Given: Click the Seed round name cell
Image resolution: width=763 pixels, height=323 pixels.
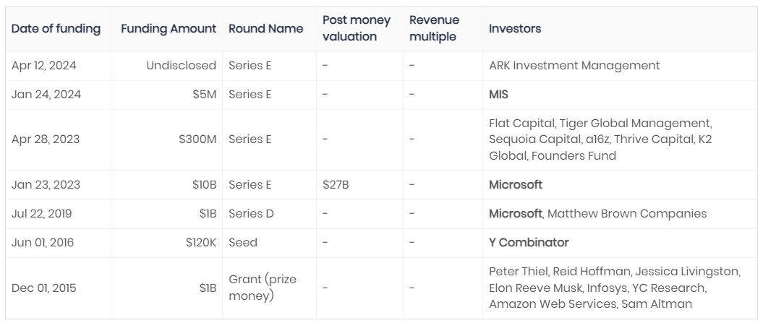Looking at the screenshot, I should [243, 243].
